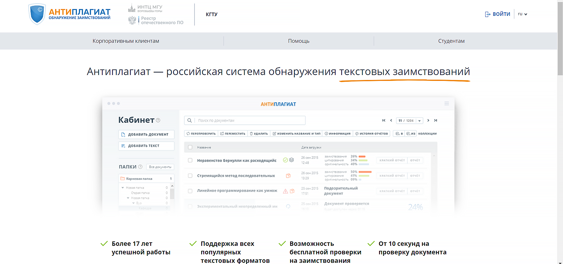The image size is (563, 264).
Task: Click Изменить название и тип button
Action: 296,134
